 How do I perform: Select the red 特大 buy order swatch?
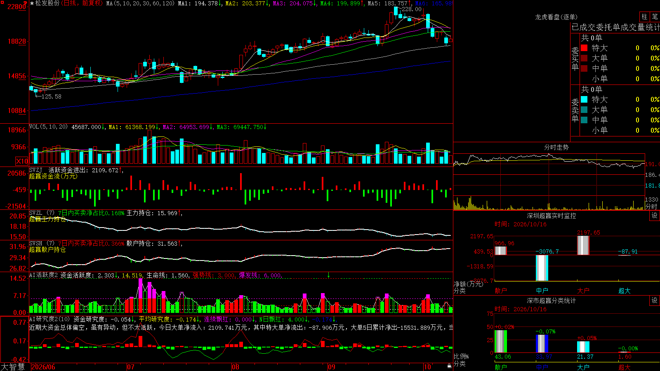pyautogui.click(x=584, y=48)
